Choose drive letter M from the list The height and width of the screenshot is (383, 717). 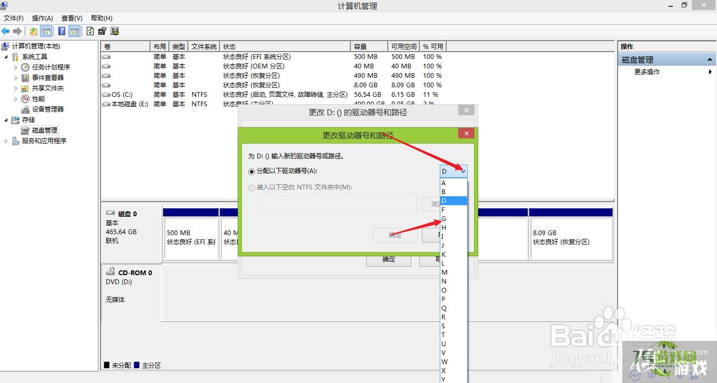(x=453, y=272)
